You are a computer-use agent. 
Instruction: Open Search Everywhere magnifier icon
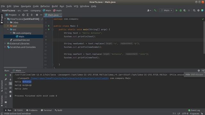(x=194, y=11)
